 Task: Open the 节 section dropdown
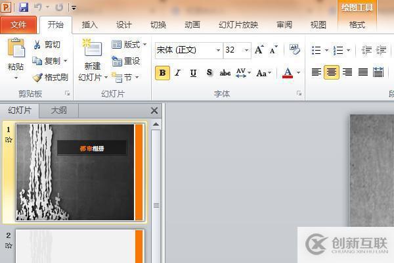point(125,78)
